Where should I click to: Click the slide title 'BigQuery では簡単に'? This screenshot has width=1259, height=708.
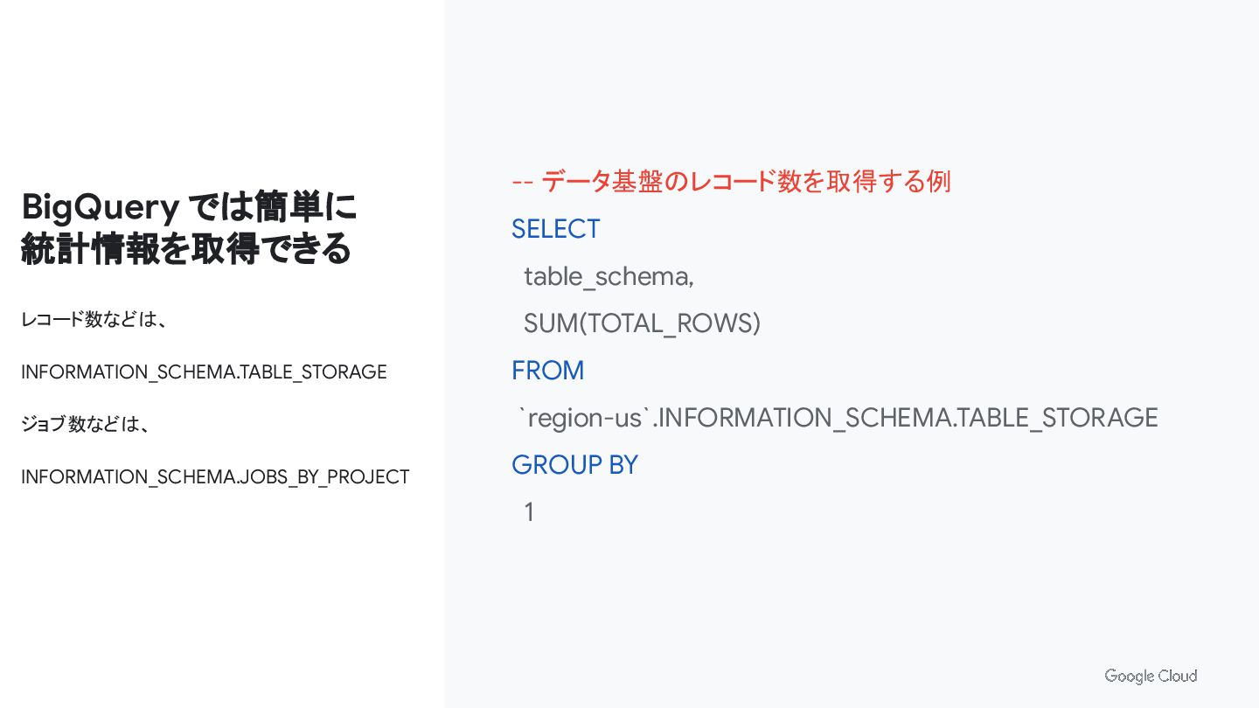189,208
